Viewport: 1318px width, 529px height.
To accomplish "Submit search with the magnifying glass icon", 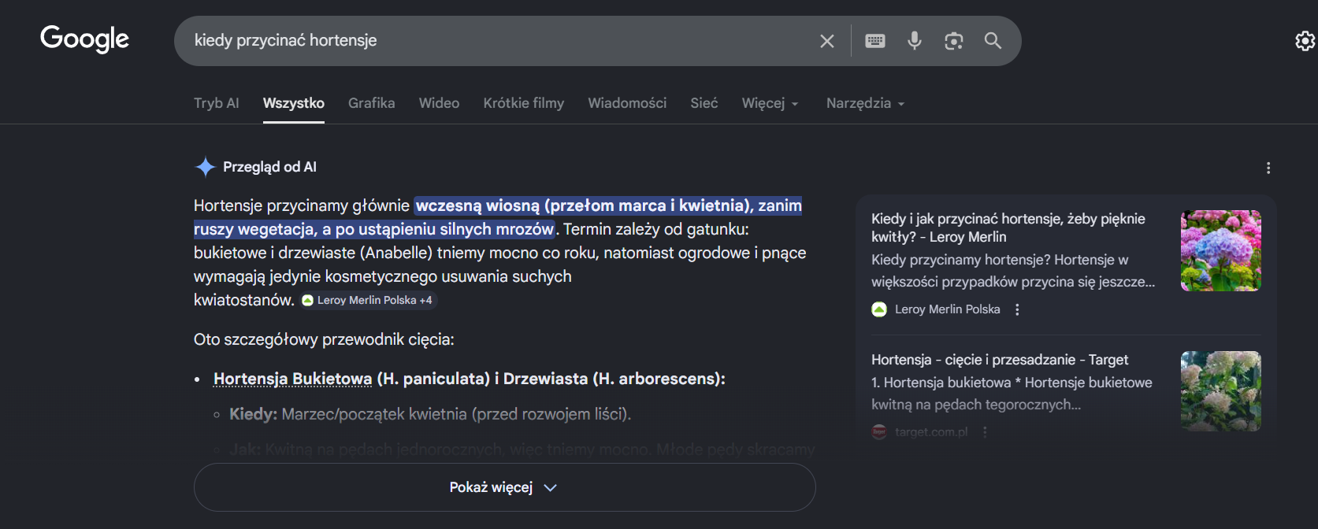I will pos(993,40).
